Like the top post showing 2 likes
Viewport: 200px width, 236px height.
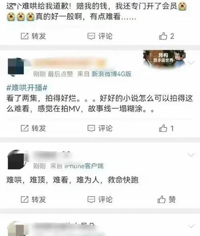click(166, 36)
